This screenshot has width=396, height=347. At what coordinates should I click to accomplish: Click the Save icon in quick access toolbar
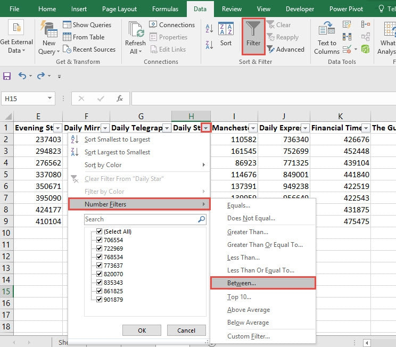[7, 76]
